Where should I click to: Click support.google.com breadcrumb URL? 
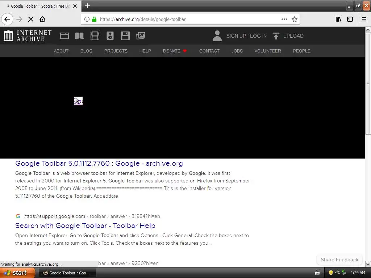[x=92, y=216]
